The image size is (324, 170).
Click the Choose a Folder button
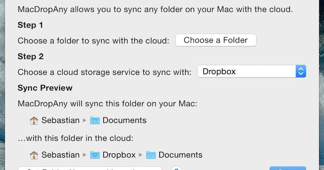point(215,40)
